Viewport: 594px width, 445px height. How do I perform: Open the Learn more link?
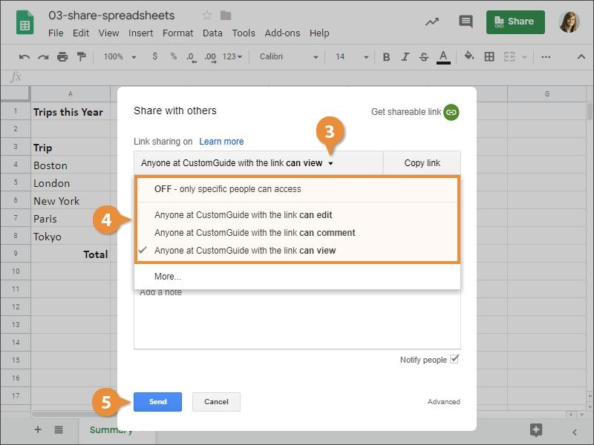click(221, 142)
